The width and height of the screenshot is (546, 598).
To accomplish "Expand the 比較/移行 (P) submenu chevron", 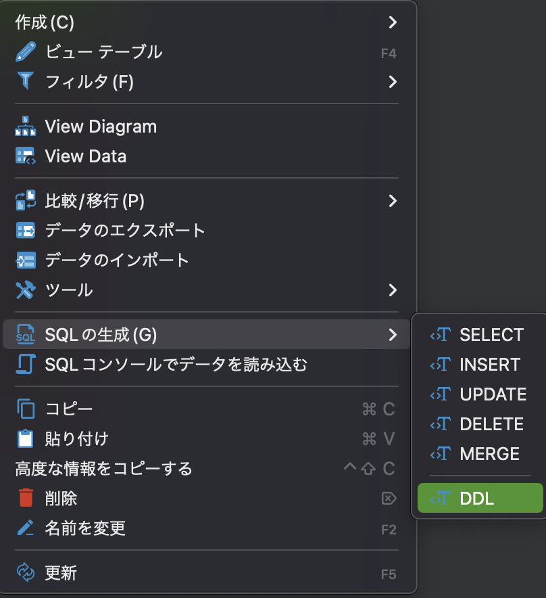I will 393,201.
